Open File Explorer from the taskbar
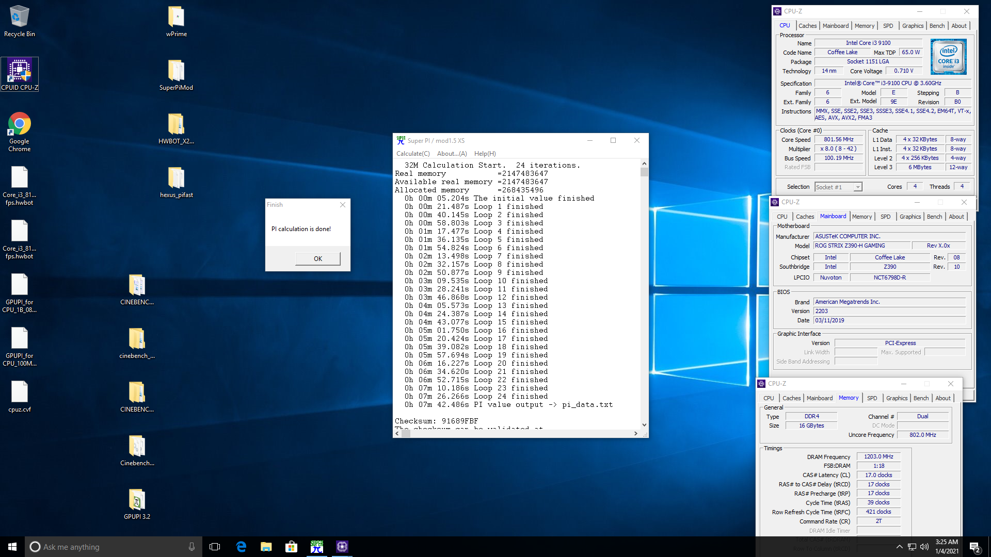Viewport: 991px width, 557px height. point(266,547)
